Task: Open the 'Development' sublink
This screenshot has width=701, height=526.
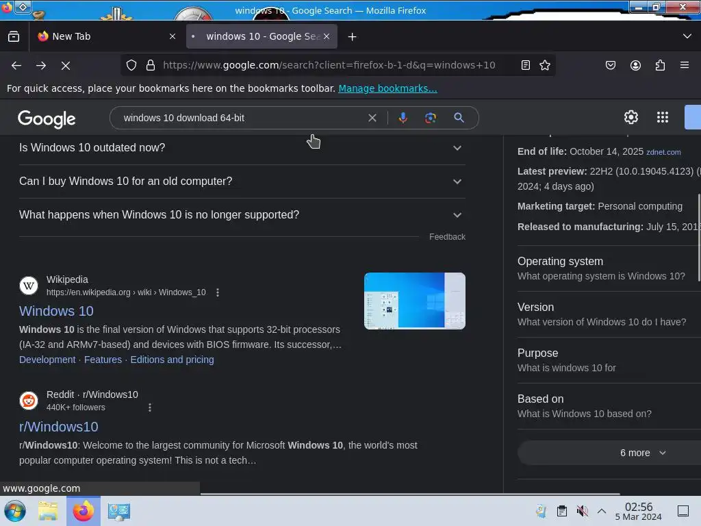Action: click(47, 360)
